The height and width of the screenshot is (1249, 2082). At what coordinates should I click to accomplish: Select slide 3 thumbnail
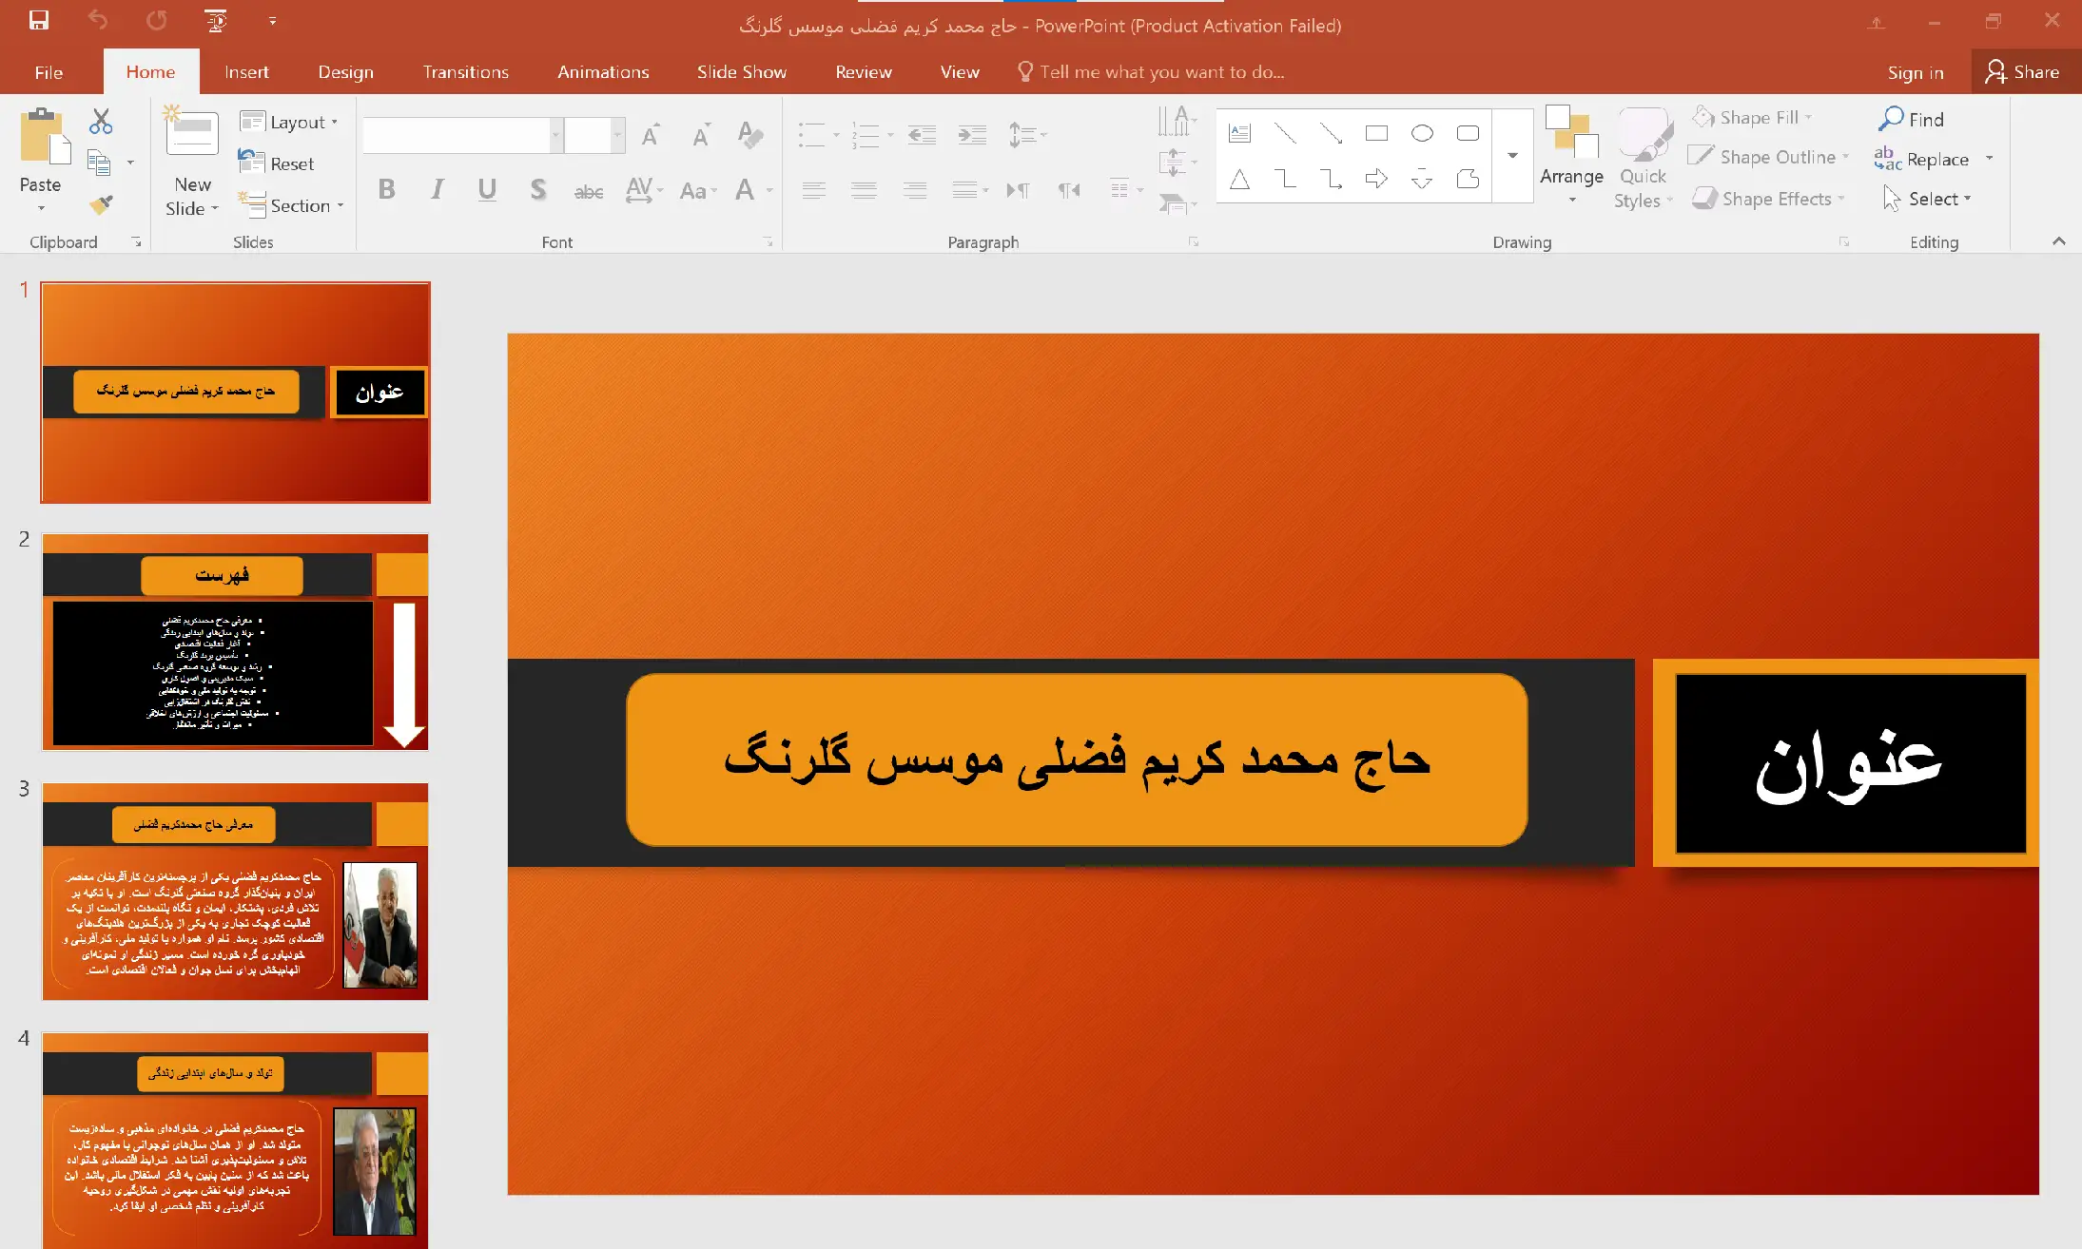coord(235,892)
